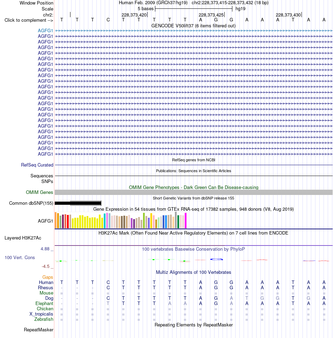This screenshot has height=338, width=333.
Task: Open GENCODE V50lift37 track title
Action: (193, 26)
